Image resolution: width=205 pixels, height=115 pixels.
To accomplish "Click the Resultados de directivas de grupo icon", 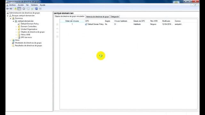I will pyautogui.click(x=13, y=45).
